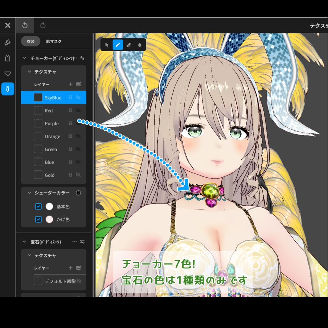Select the 衣装 tab
328x328 pixels.
coord(30,41)
